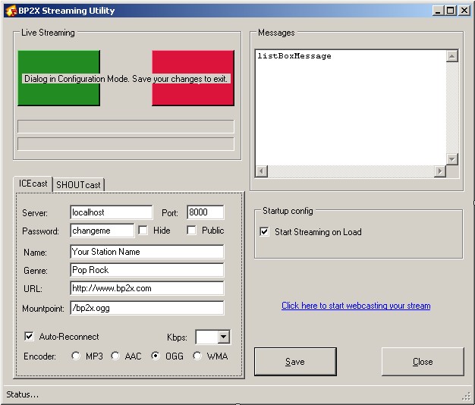Image resolution: width=475 pixels, height=405 pixels.
Task: Click the Messages list scroll right arrow
Action: point(440,171)
